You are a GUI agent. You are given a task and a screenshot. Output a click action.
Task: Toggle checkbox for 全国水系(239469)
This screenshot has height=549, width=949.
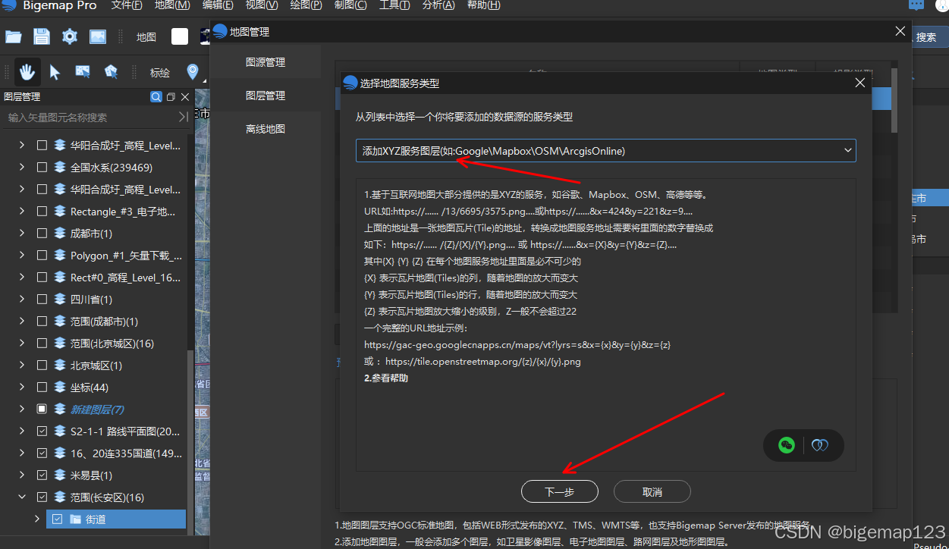(x=42, y=168)
